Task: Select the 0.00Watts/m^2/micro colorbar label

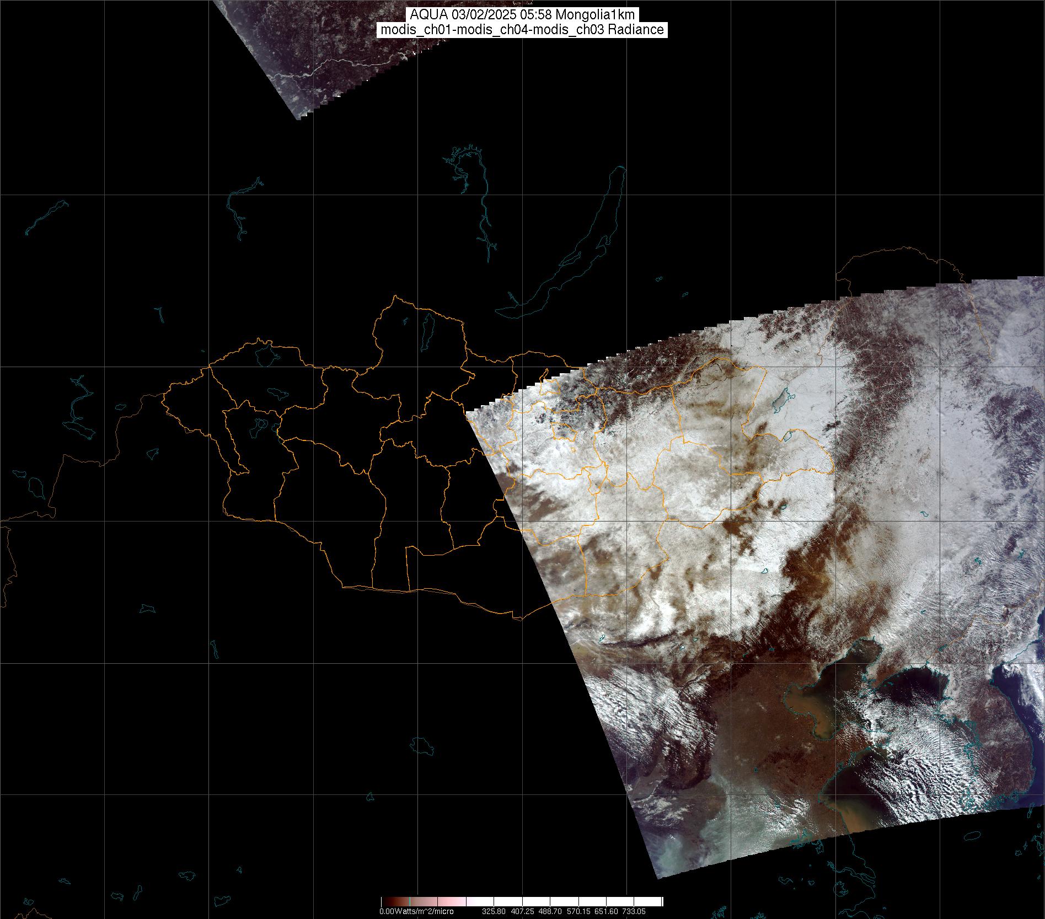Action: (x=416, y=912)
